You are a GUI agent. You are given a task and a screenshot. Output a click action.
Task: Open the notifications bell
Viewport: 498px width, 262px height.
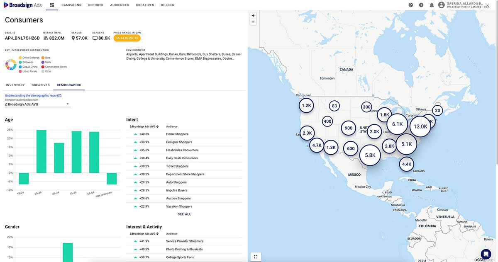[x=432, y=5]
